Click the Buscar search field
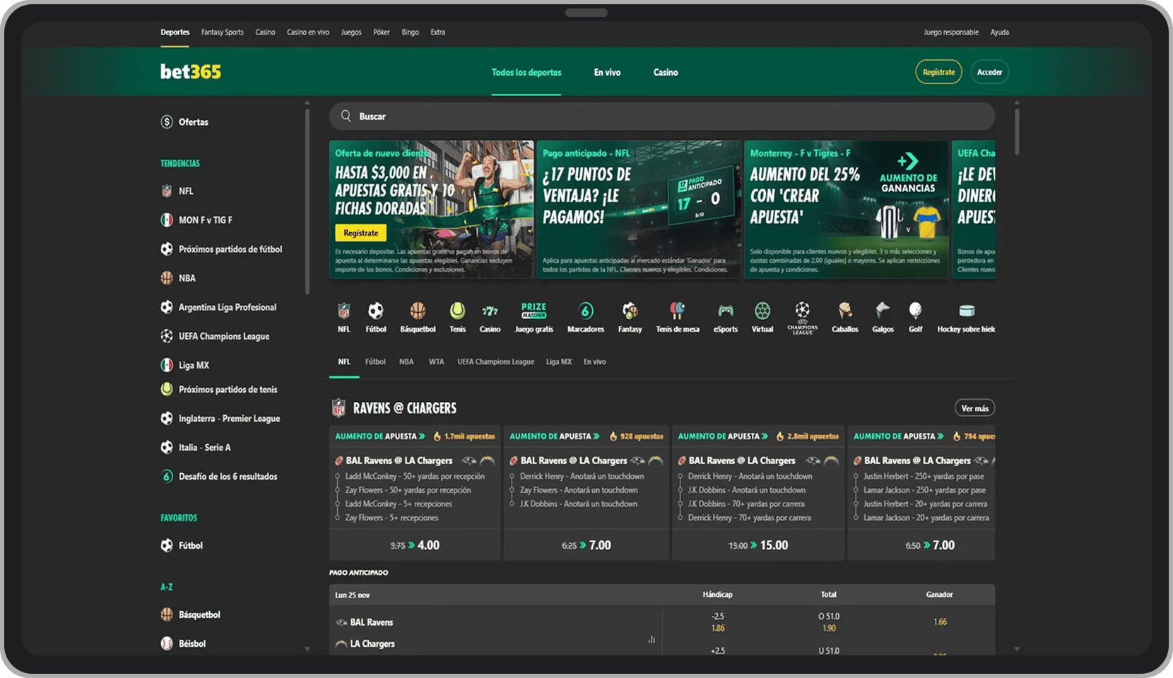The image size is (1173, 678). click(x=661, y=117)
